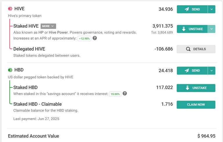The image size is (223, 142).
Task: Click magnifier icon in Delegated HIVE Details
Action: (188, 49)
